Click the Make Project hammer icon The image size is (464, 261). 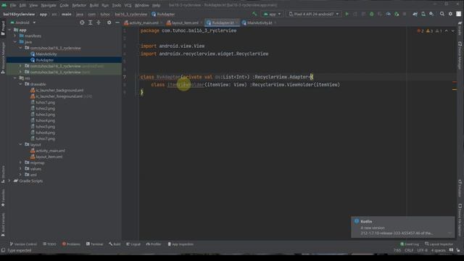pos(254,14)
